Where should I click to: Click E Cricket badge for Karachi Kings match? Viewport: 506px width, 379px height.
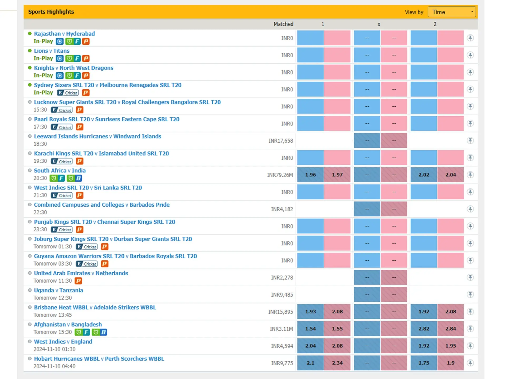[x=62, y=161]
